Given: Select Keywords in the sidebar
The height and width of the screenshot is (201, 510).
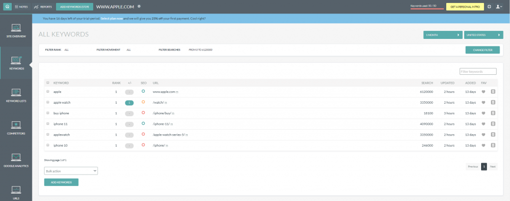Looking at the screenshot, I should click(x=16, y=63).
